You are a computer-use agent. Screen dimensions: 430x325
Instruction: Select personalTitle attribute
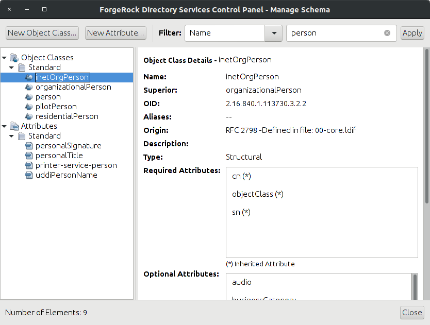pos(59,156)
